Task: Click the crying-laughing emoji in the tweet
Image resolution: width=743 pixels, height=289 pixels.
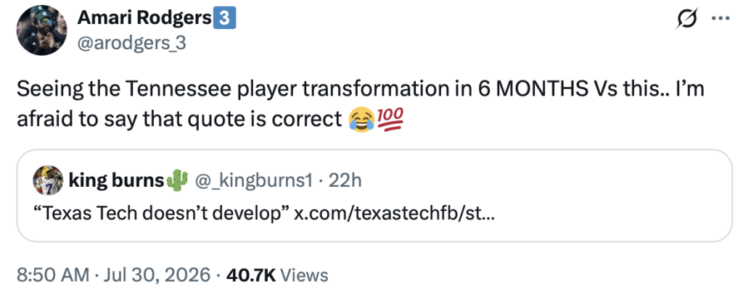Action: coord(361,120)
